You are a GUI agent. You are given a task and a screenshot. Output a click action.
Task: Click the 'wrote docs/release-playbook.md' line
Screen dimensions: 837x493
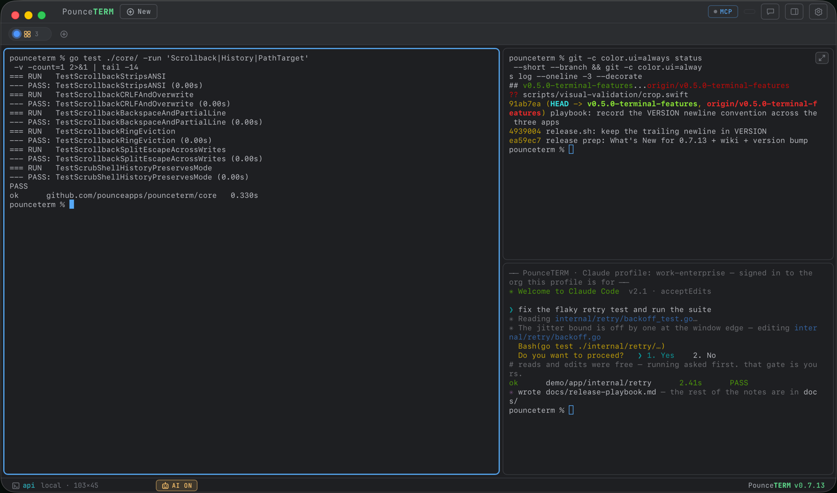pyautogui.click(x=663, y=397)
